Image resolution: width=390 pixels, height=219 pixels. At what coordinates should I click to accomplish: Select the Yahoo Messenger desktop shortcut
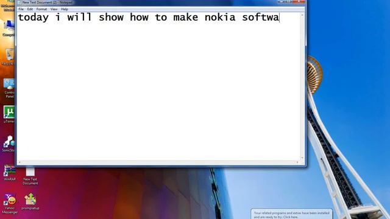tap(10, 204)
